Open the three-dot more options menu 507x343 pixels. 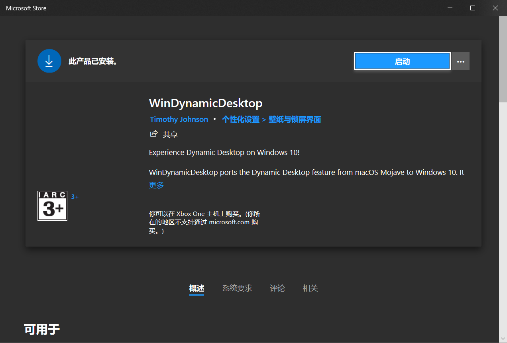pos(461,61)
